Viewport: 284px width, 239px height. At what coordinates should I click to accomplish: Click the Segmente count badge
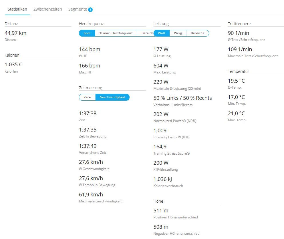click(90, 10)
